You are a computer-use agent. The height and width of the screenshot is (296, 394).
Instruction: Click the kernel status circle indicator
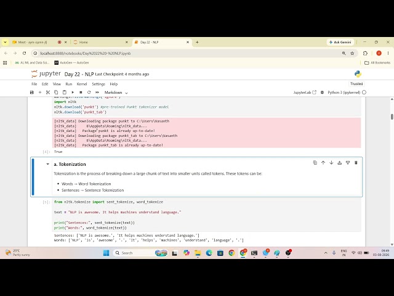click(x=364, y=92)
